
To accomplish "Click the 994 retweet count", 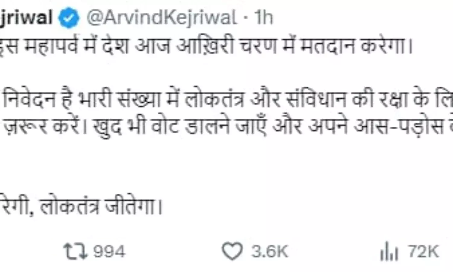I will 109,251.
